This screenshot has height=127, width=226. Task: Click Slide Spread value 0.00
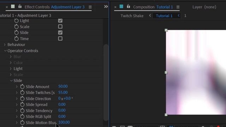[62, 104]
